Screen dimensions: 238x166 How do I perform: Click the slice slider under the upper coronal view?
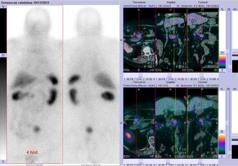pyautogui.click(x=202, y=75)
